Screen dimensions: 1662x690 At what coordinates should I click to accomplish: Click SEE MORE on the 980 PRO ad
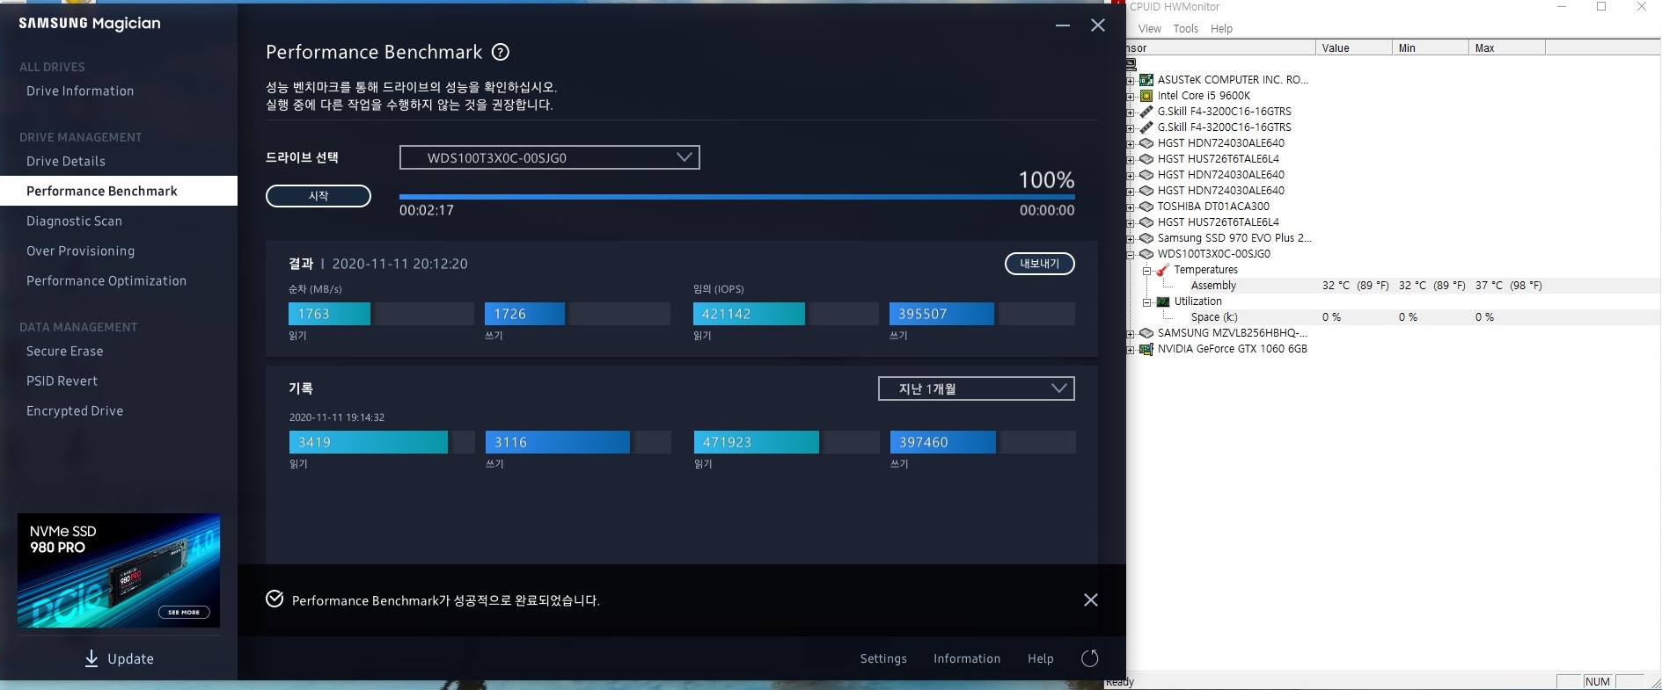point(184,612)
